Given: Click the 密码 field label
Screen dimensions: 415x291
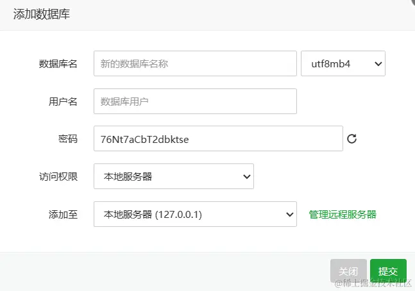Looking at the screenshot, I should (x=67, y=138).
